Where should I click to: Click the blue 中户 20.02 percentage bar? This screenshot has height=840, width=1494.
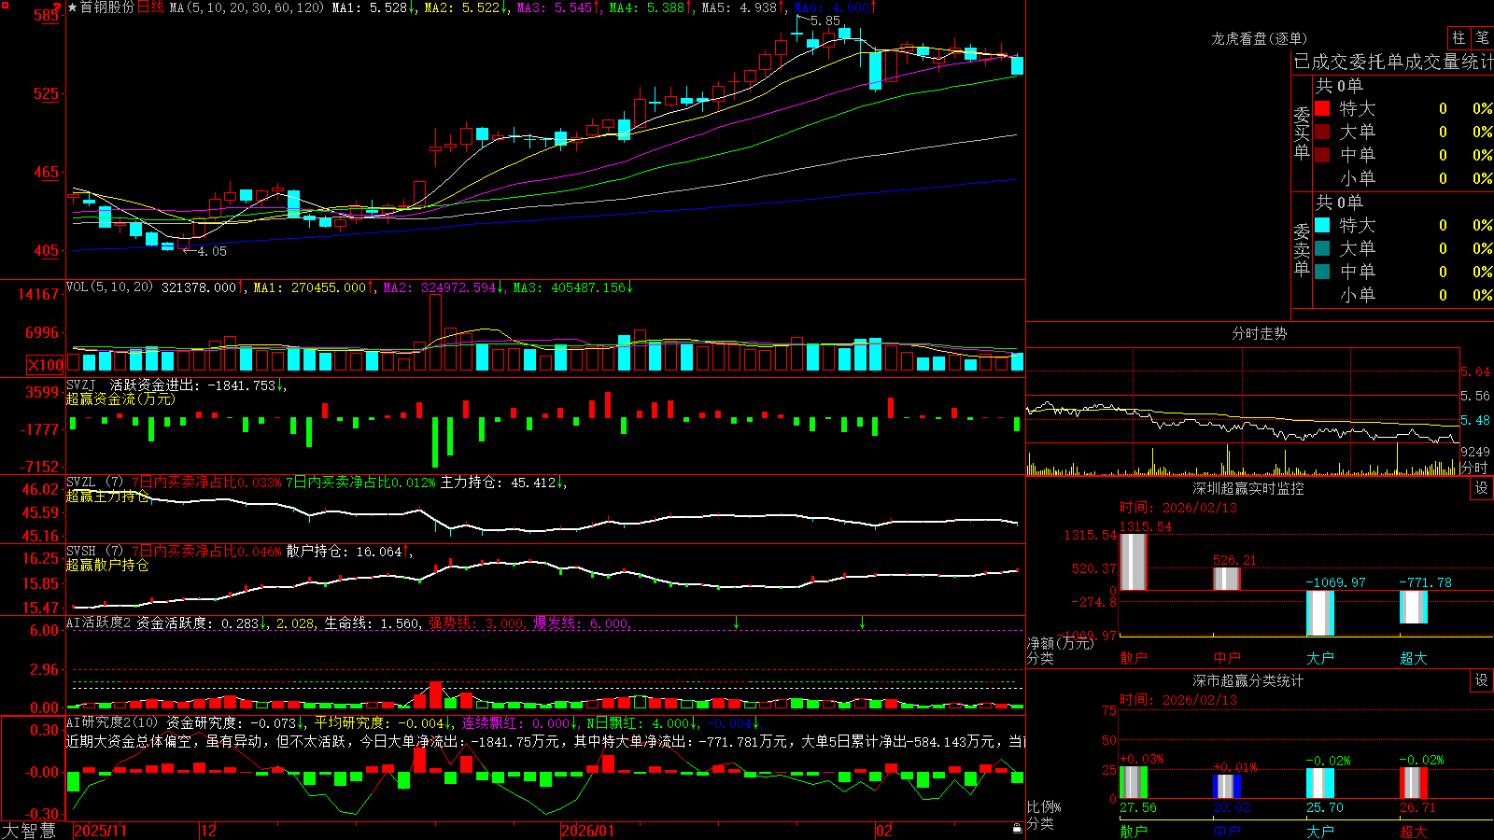point(1226,787)
